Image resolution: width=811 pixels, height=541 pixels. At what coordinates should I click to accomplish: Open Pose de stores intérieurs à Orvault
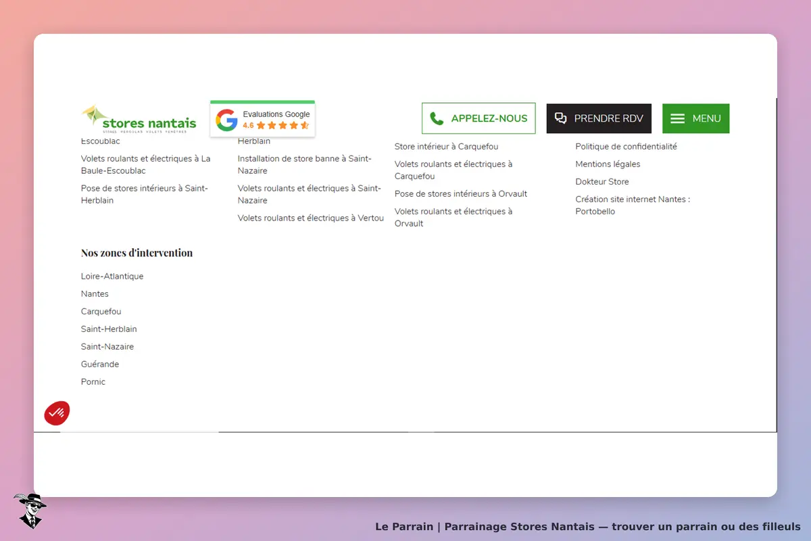461,193
